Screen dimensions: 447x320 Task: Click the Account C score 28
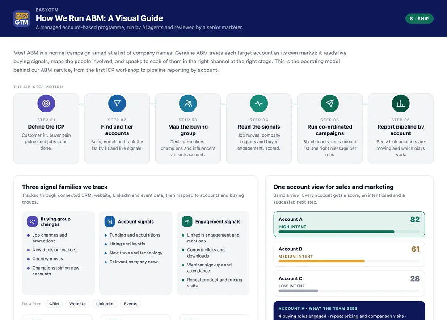click(x=415, y=279)
